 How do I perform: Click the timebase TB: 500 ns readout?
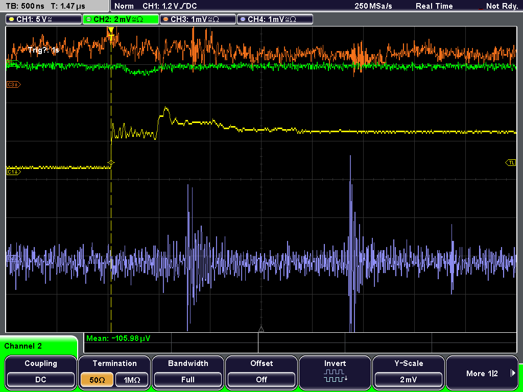point(26,6)
